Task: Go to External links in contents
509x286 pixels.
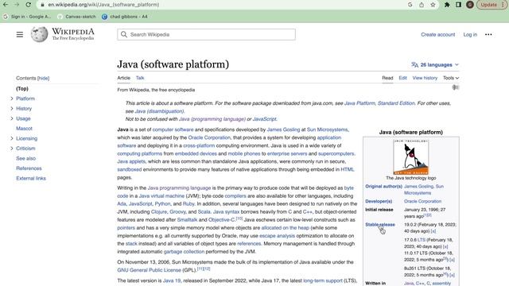Action: (x=31, y=178)
